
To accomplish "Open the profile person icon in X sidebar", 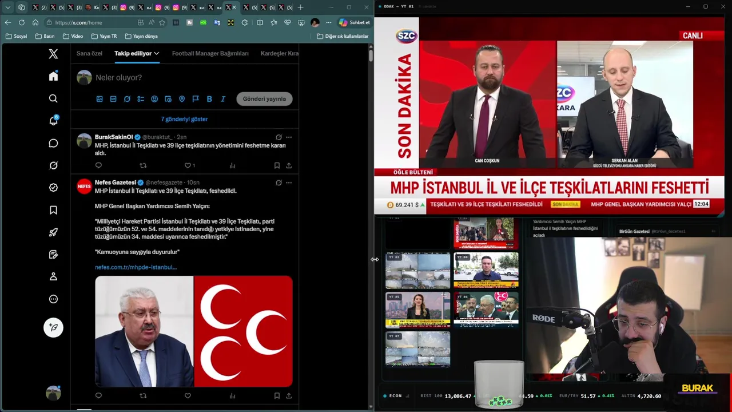I will tap(53, 276).
